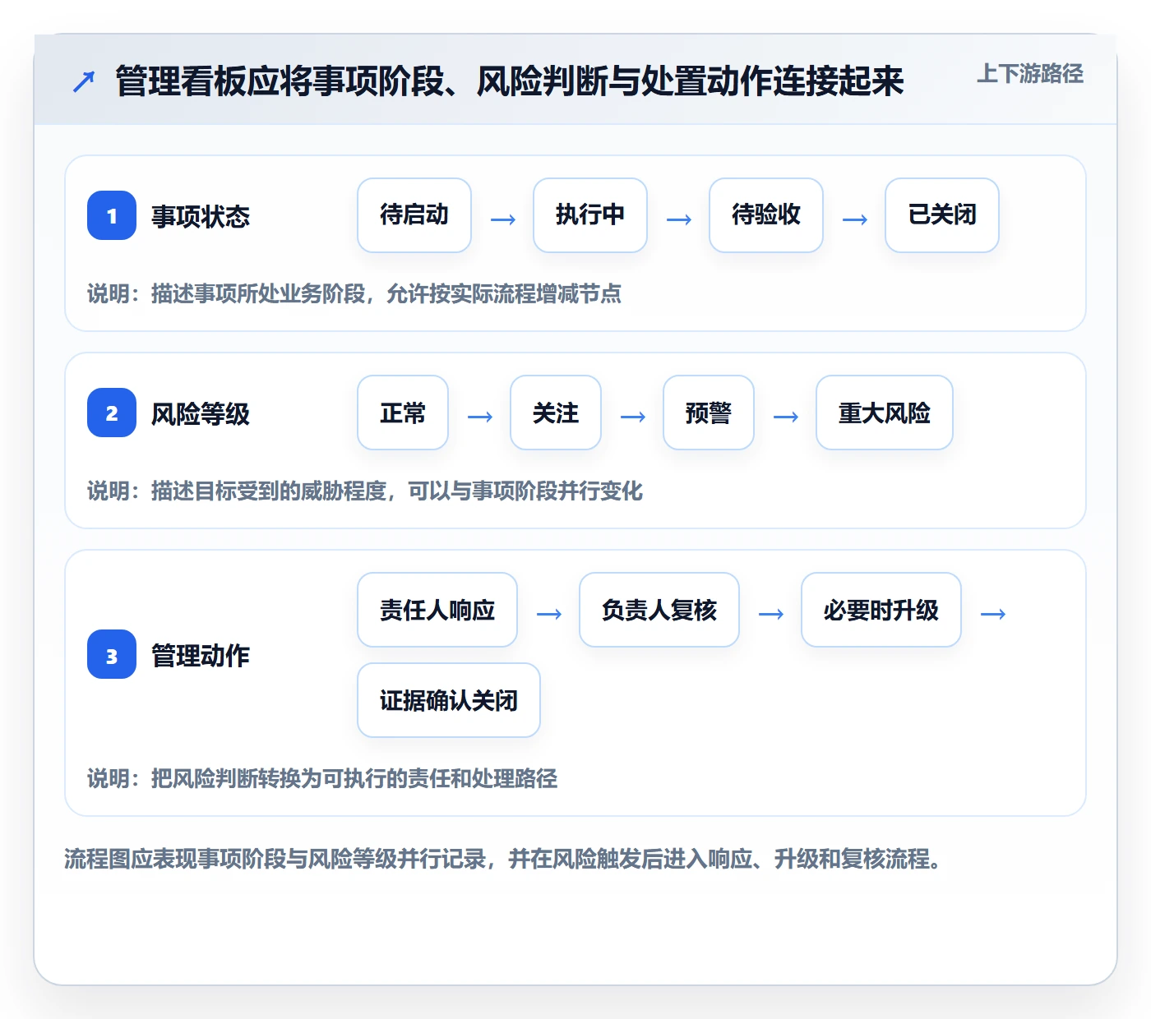Viewport: 1151px width, 1019px height.
Task: Click the arrow between 待验收 and 已关闭
Action: (854, 219)
